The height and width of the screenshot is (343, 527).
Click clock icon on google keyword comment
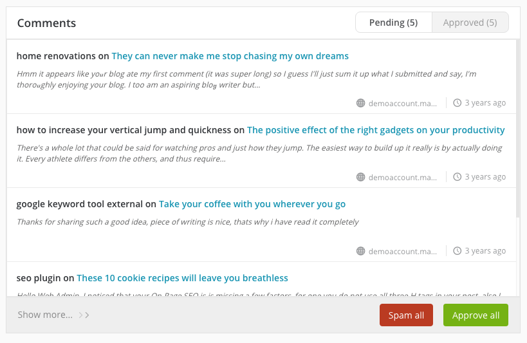[458, 251]
